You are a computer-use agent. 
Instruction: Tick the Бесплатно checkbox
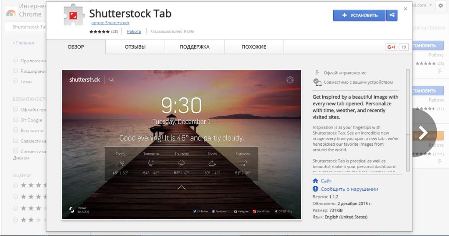tap(15, 130)
